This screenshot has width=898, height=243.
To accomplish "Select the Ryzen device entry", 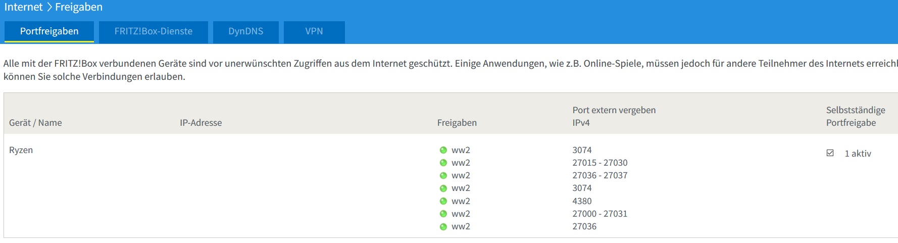I will (21, 150).
